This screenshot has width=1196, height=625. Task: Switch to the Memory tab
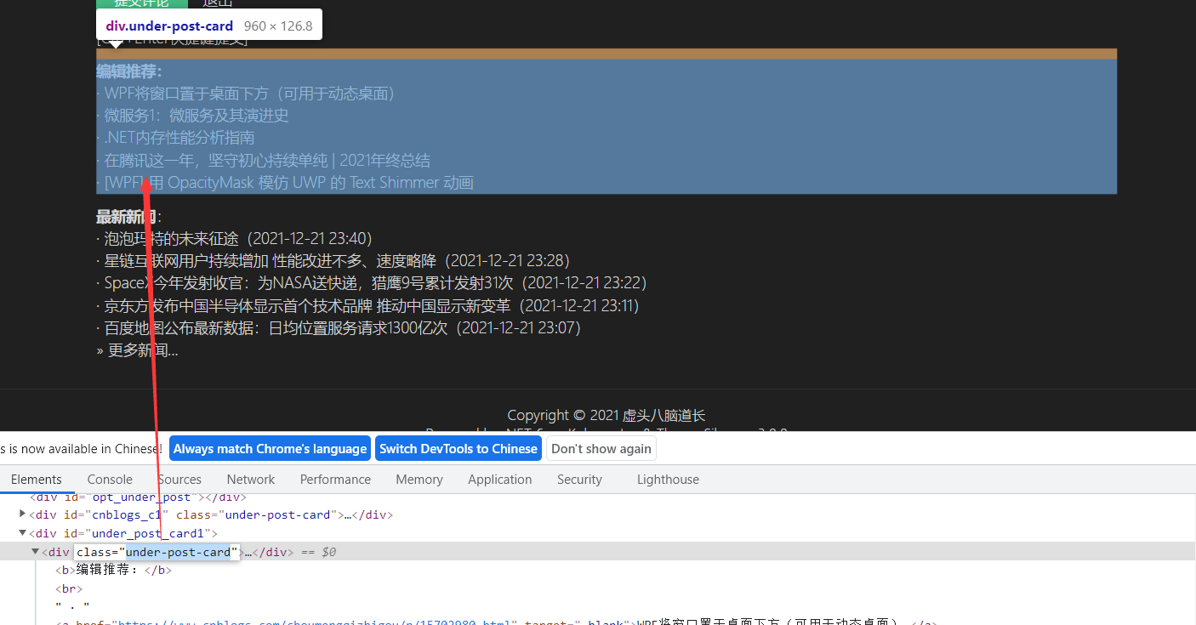[419, 480]
